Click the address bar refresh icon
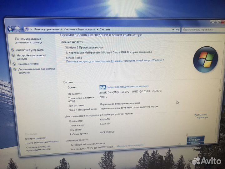Image resolution: width=225 pixels, height=169 pixels. tap(177, 30)
